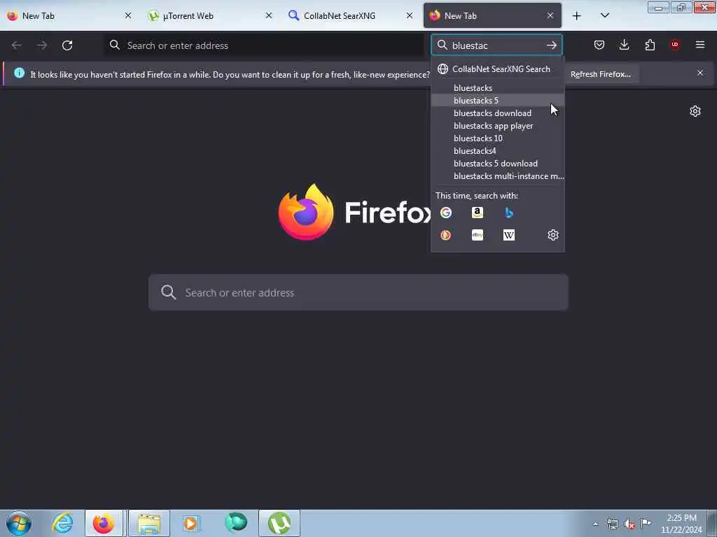
Task: Choose the "bluestacks4" suggestion
Action: (498, 151)
